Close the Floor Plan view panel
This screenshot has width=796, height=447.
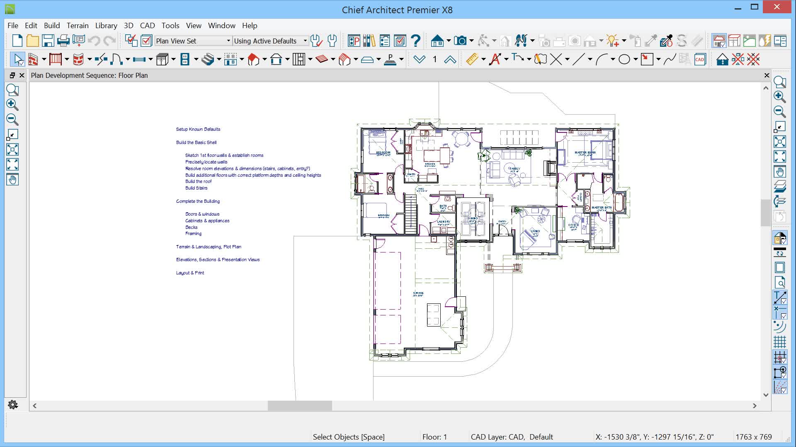[767, 75]
